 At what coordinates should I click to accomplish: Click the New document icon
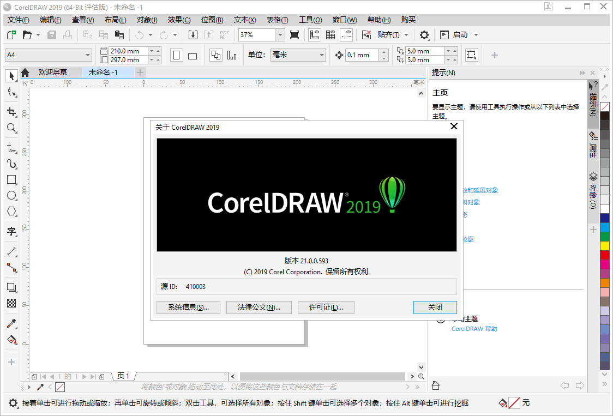point(11,35)
